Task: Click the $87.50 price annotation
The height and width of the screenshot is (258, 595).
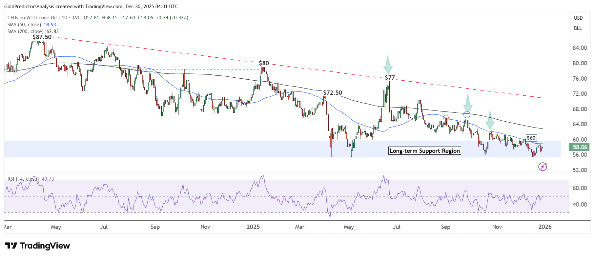Action: pyautogui.click(x=42, y=37)
